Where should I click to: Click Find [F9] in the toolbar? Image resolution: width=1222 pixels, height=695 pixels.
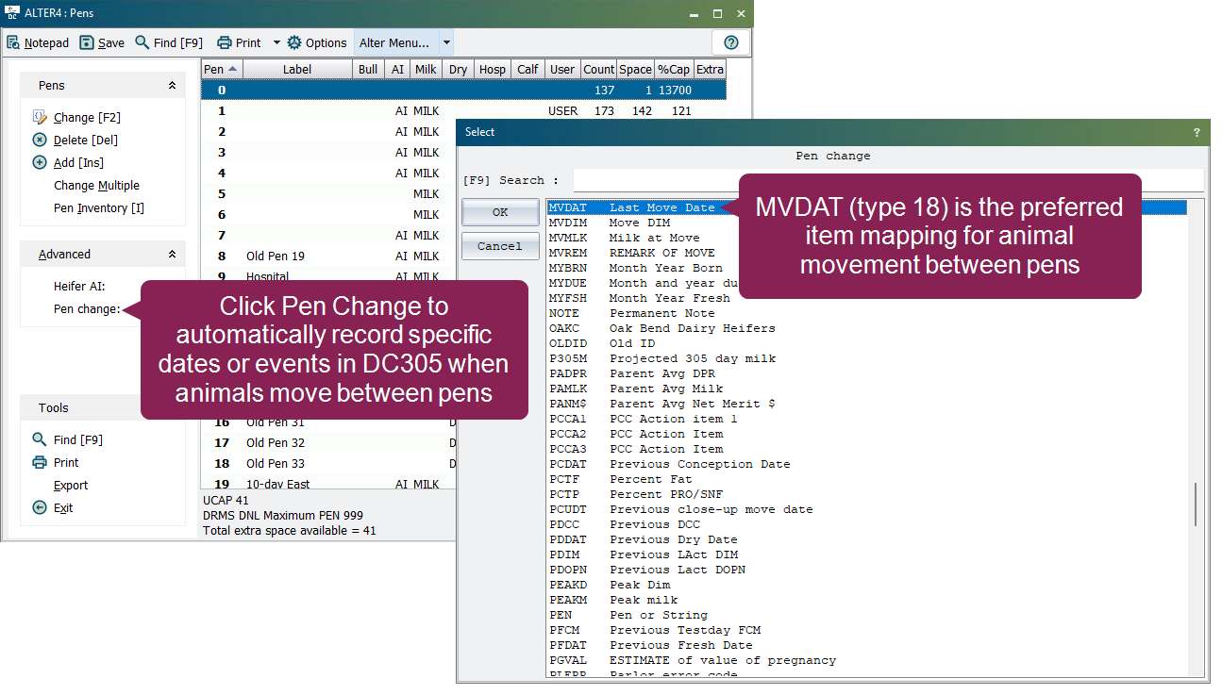pyautogui.click(x=169, y=42)
